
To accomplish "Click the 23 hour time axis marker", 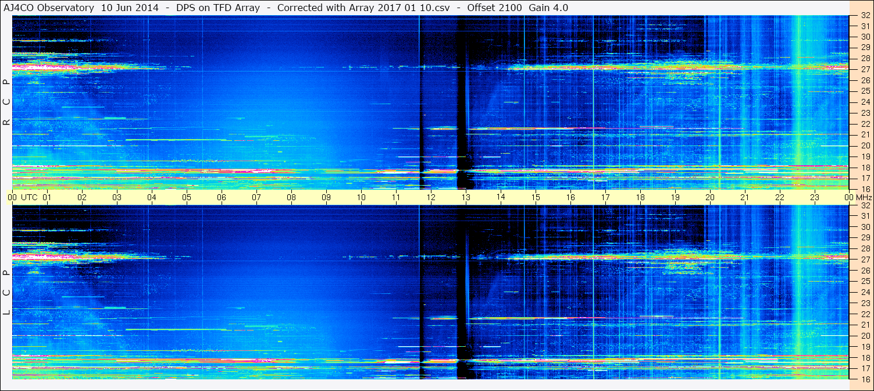I will [x=815, y=197].
